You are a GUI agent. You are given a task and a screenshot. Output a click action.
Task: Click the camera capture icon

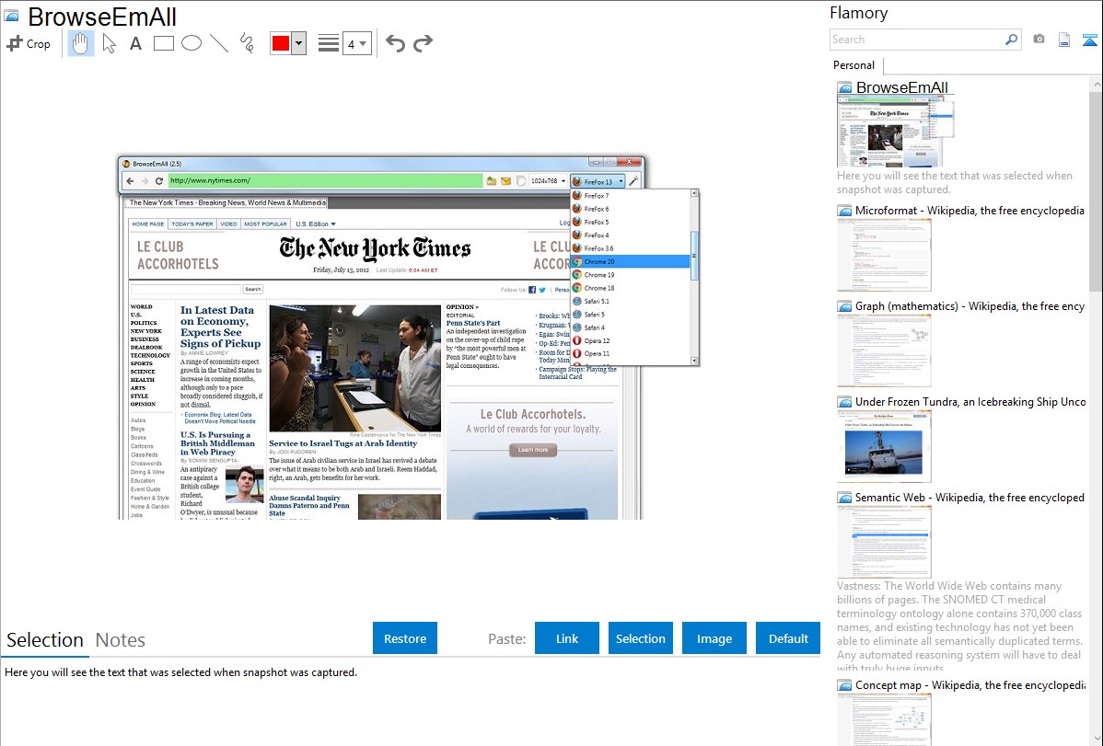pyautogui.click(x=1039, y=40)
